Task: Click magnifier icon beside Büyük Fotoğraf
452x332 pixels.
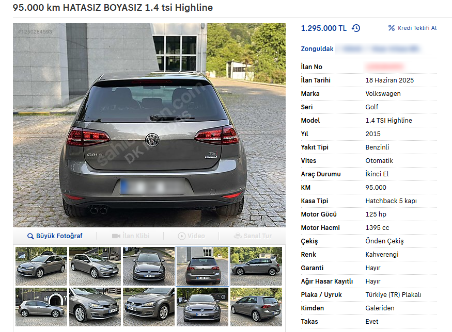Action: (30, 236)
